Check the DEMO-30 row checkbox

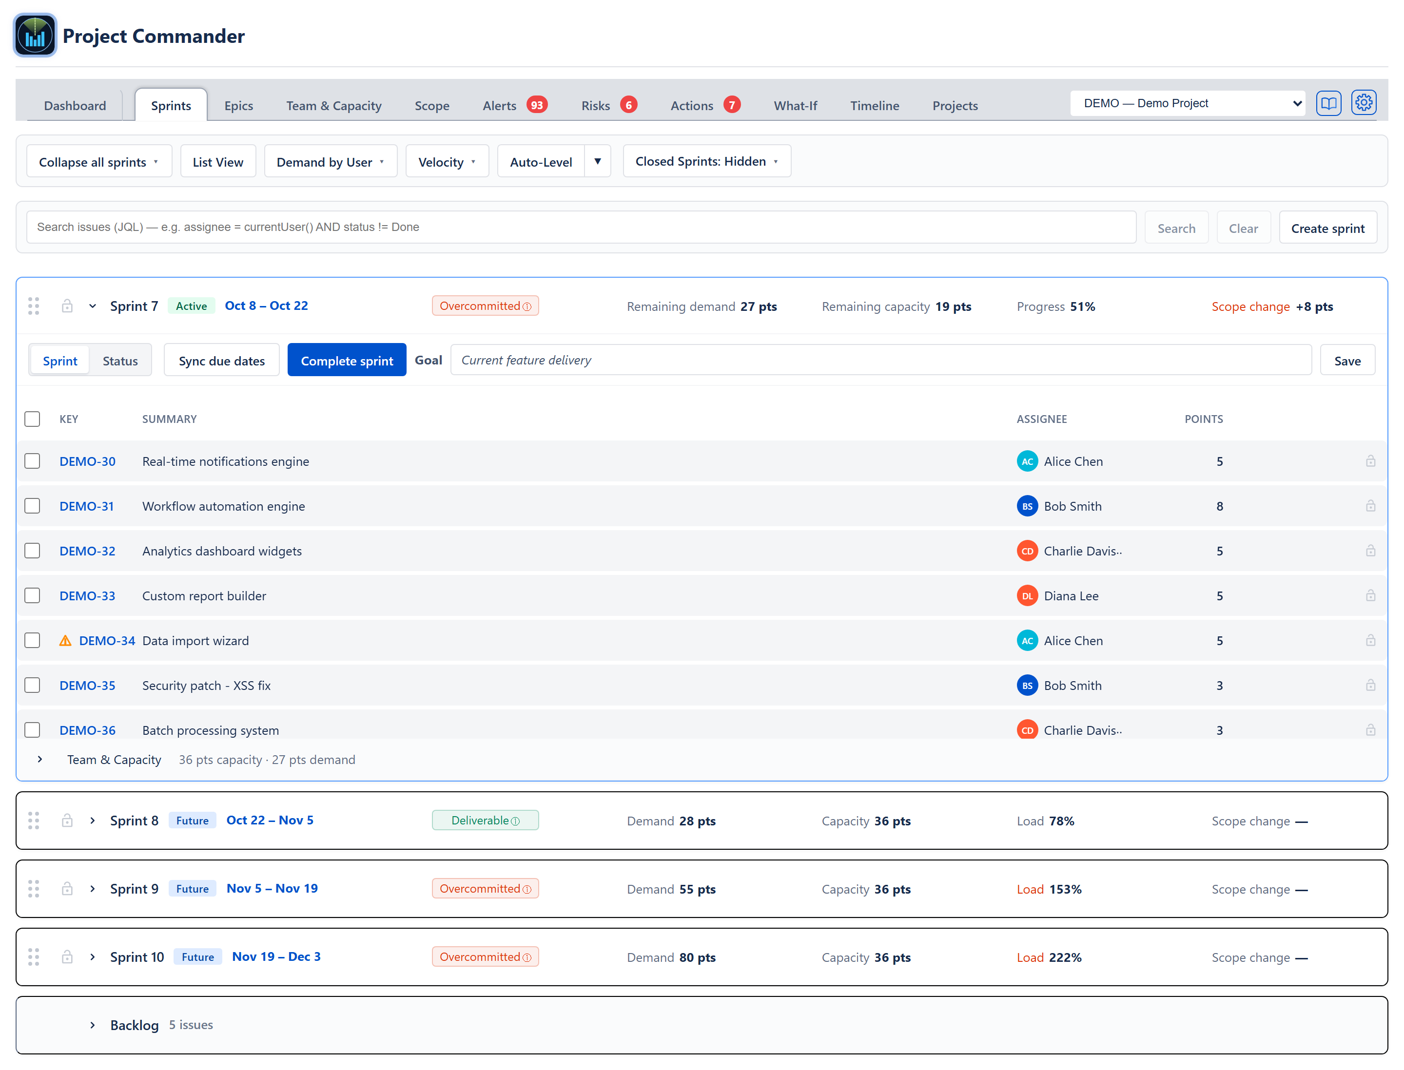(x=32, y=461)
